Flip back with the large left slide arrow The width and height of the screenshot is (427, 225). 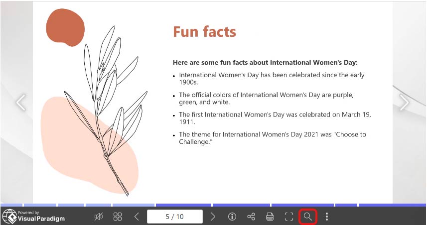pyautogui.click(x=20, y=103)
